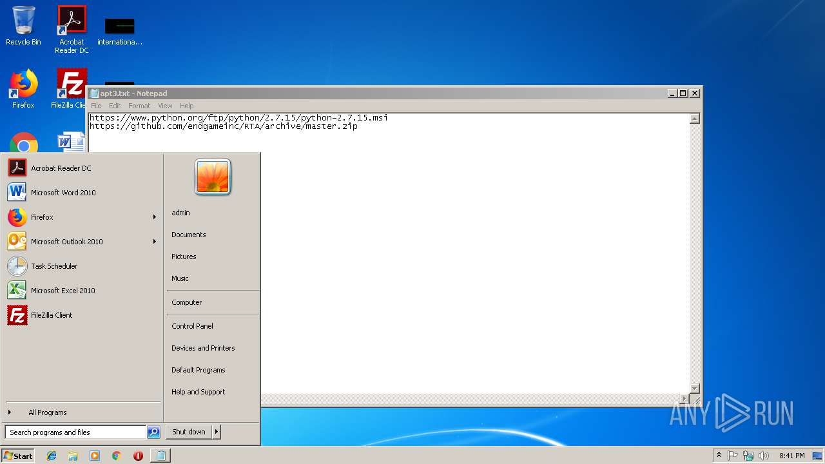Open Recycle Bin desktop icon
This screenshot has width=825, height=464.
coord(23,26)
